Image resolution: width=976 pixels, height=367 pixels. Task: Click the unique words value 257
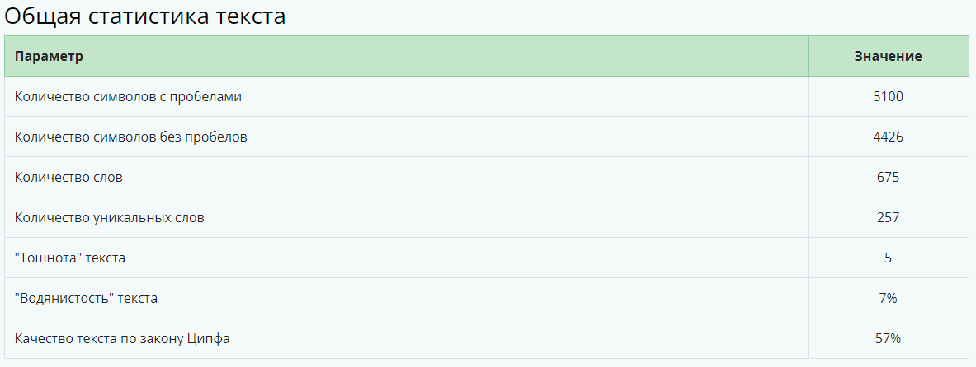point(888,218)
